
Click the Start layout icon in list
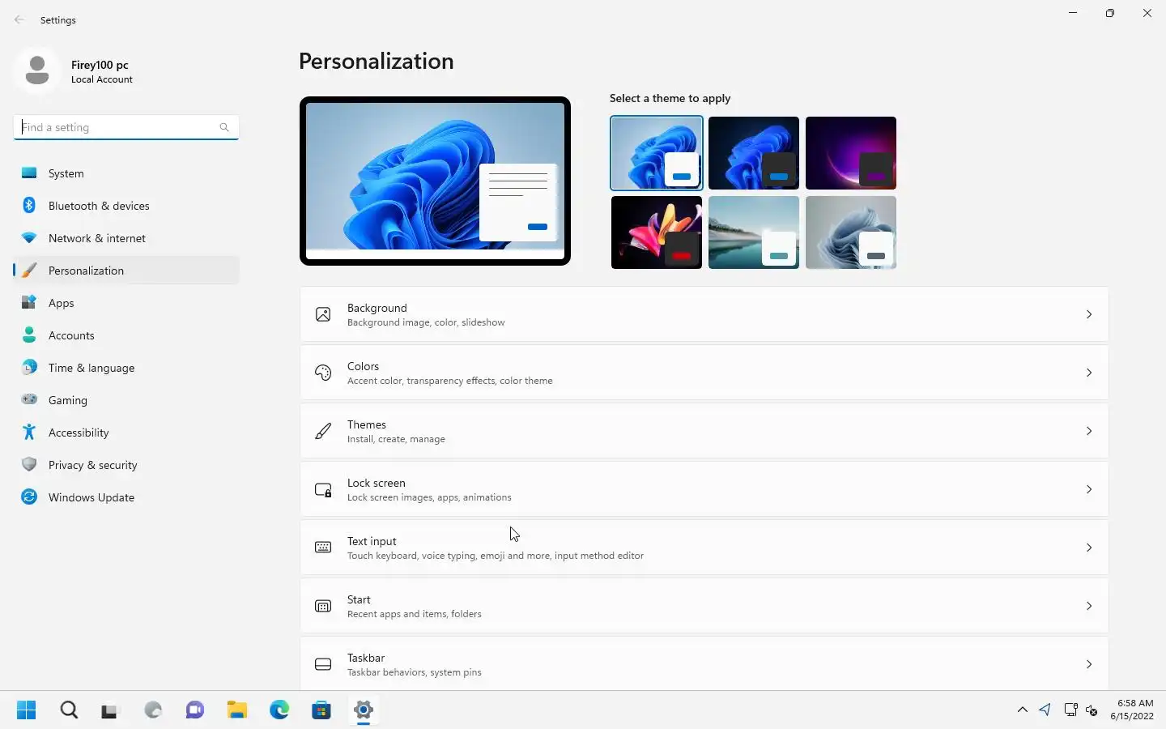[323, 606]
